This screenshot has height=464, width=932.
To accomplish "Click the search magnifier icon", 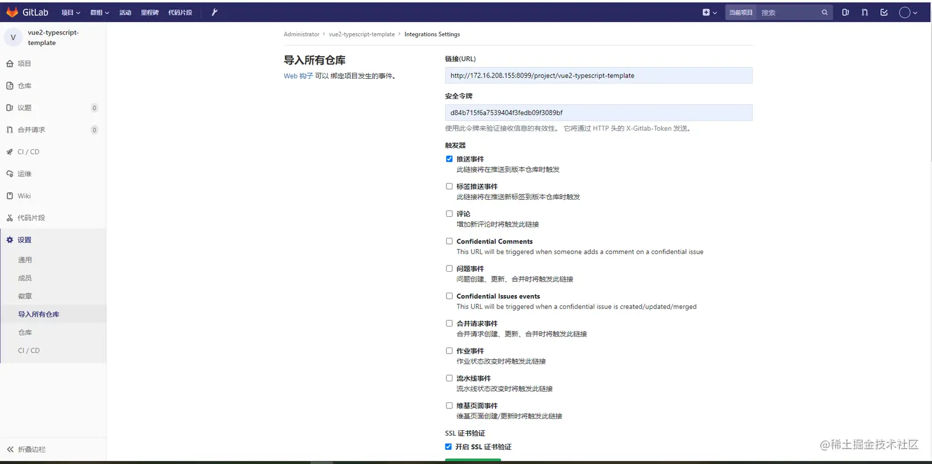I will pos(825,12).
